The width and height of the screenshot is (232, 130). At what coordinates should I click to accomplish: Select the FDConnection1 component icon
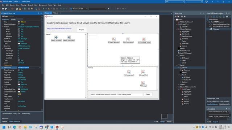tap(129, 72)
